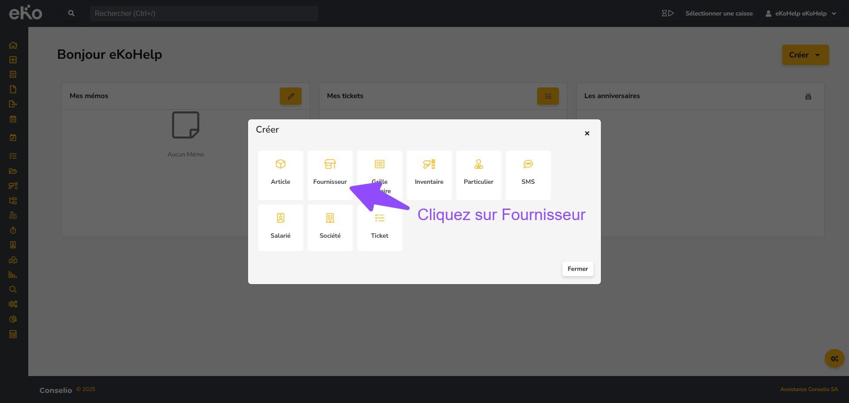Open the Mes tickets list button
The width and height of the screenshot is (849, 403).
[x=547, y=96]
